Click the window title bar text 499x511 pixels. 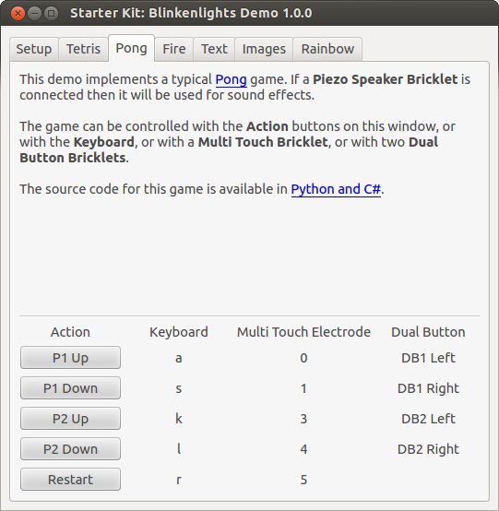point(191,13)
